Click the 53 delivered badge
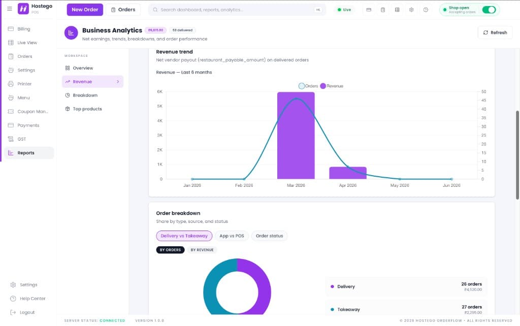The height and width of the screenshot is (326, 520). 182,30
